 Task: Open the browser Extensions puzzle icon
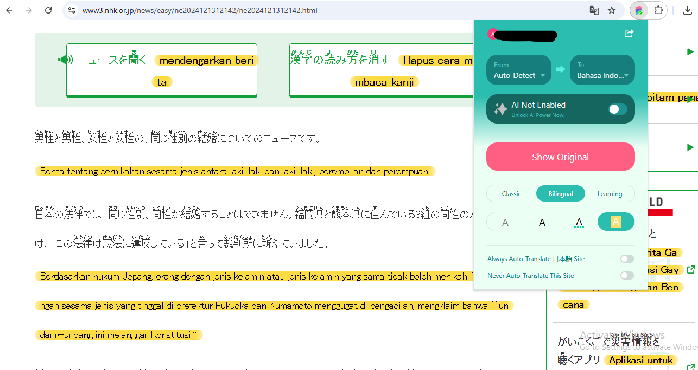point(658,10)
